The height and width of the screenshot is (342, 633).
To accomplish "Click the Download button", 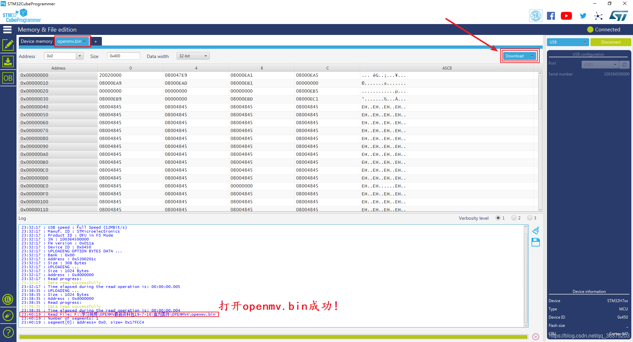I will point(515,56).
